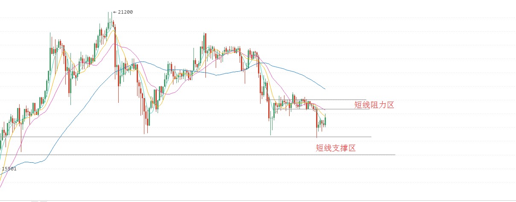The width and height of the screenshot is (516, 202).
Task: Click the right end of the blue average line
Action: 325,88
